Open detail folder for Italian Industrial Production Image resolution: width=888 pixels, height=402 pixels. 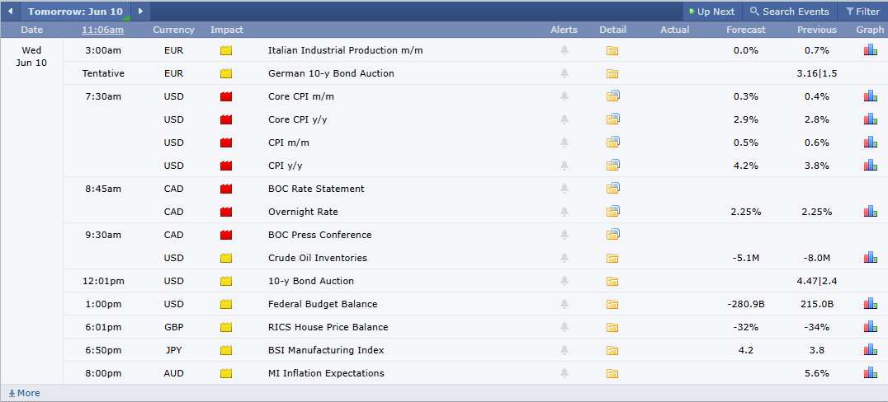click(612, 50)
